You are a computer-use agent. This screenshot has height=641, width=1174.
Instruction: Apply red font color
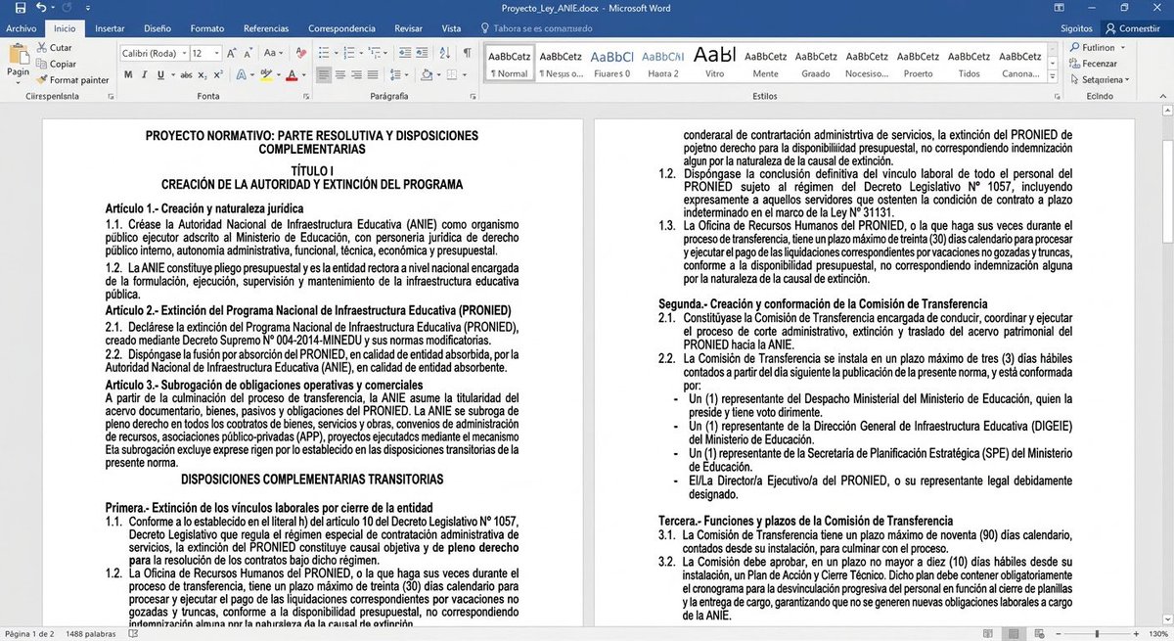pyautogui.click(x=291, y=75)
